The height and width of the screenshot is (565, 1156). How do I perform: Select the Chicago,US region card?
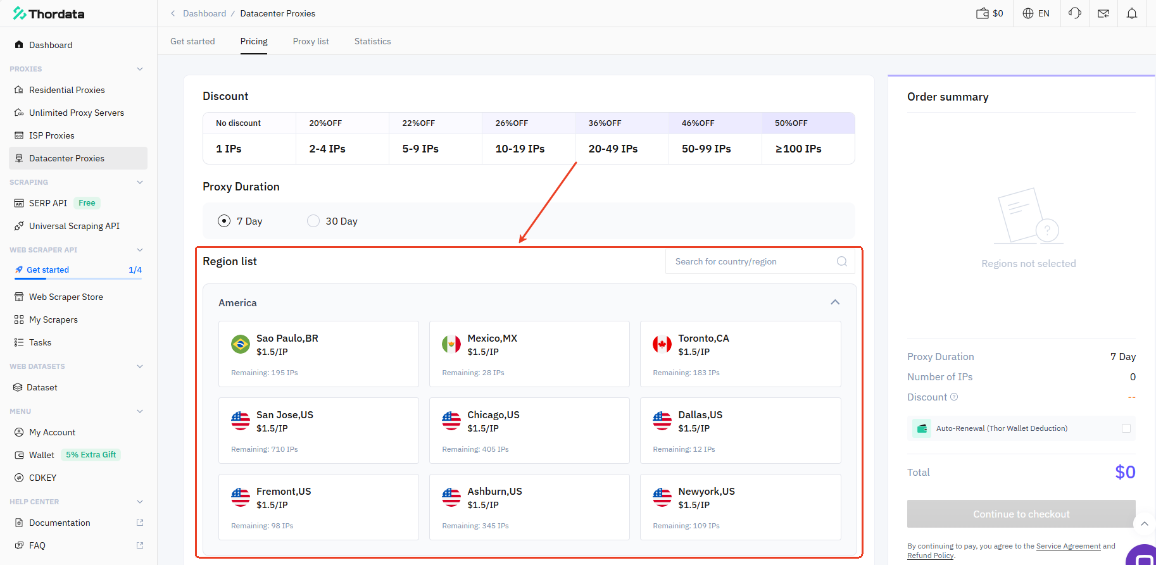coord(529,430)
